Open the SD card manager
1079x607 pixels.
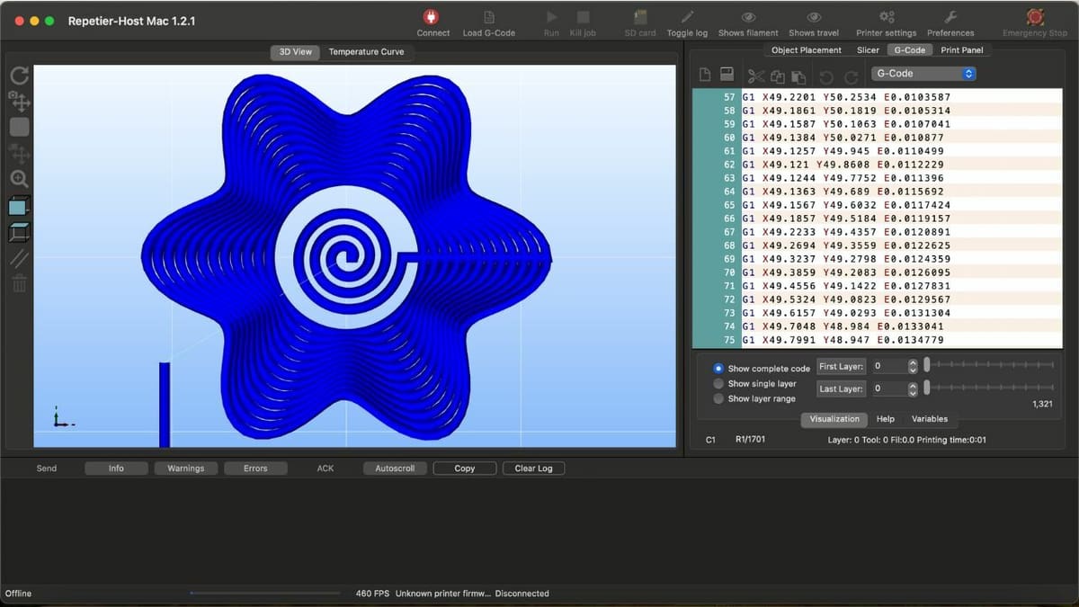click(640, 17)
